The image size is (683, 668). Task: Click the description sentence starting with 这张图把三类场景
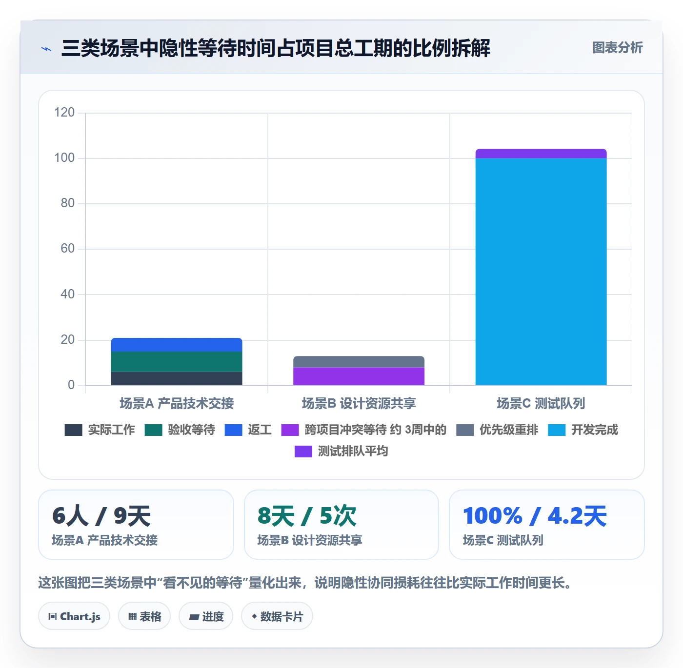coord(305,583)
